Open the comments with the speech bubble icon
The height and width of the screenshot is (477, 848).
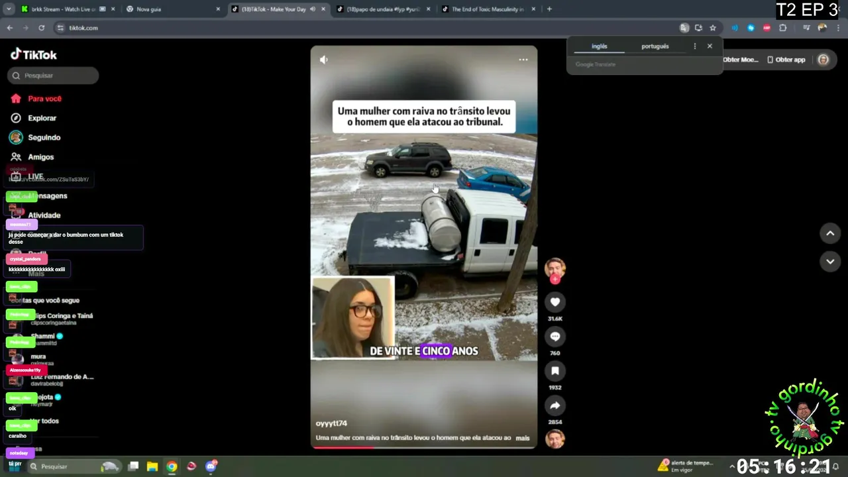coord(555,337)
